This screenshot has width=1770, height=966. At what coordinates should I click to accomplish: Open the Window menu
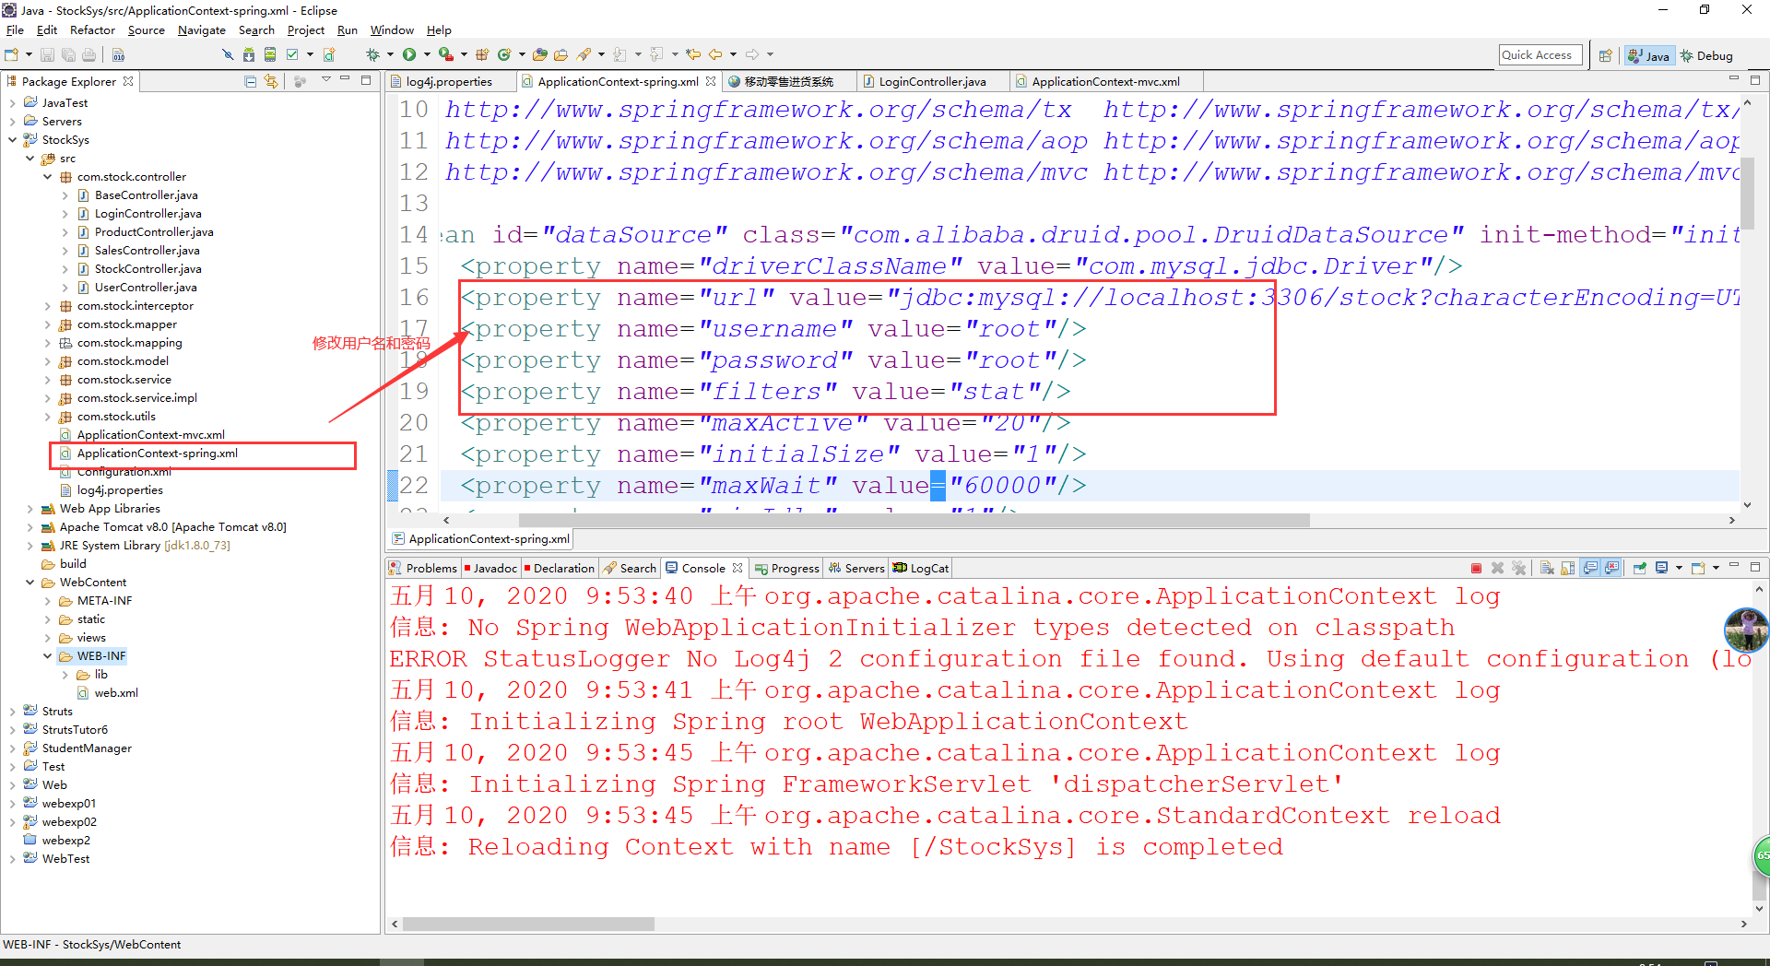(x=392, y=30)
